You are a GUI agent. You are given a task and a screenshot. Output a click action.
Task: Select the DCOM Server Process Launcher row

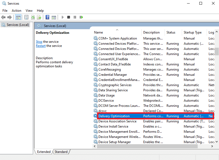(154, 105)
